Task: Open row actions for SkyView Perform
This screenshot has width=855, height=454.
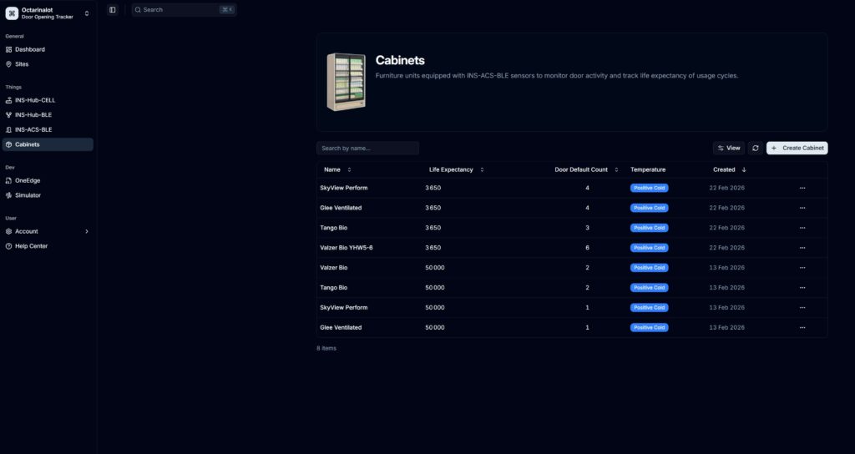Action: point(802,188)
